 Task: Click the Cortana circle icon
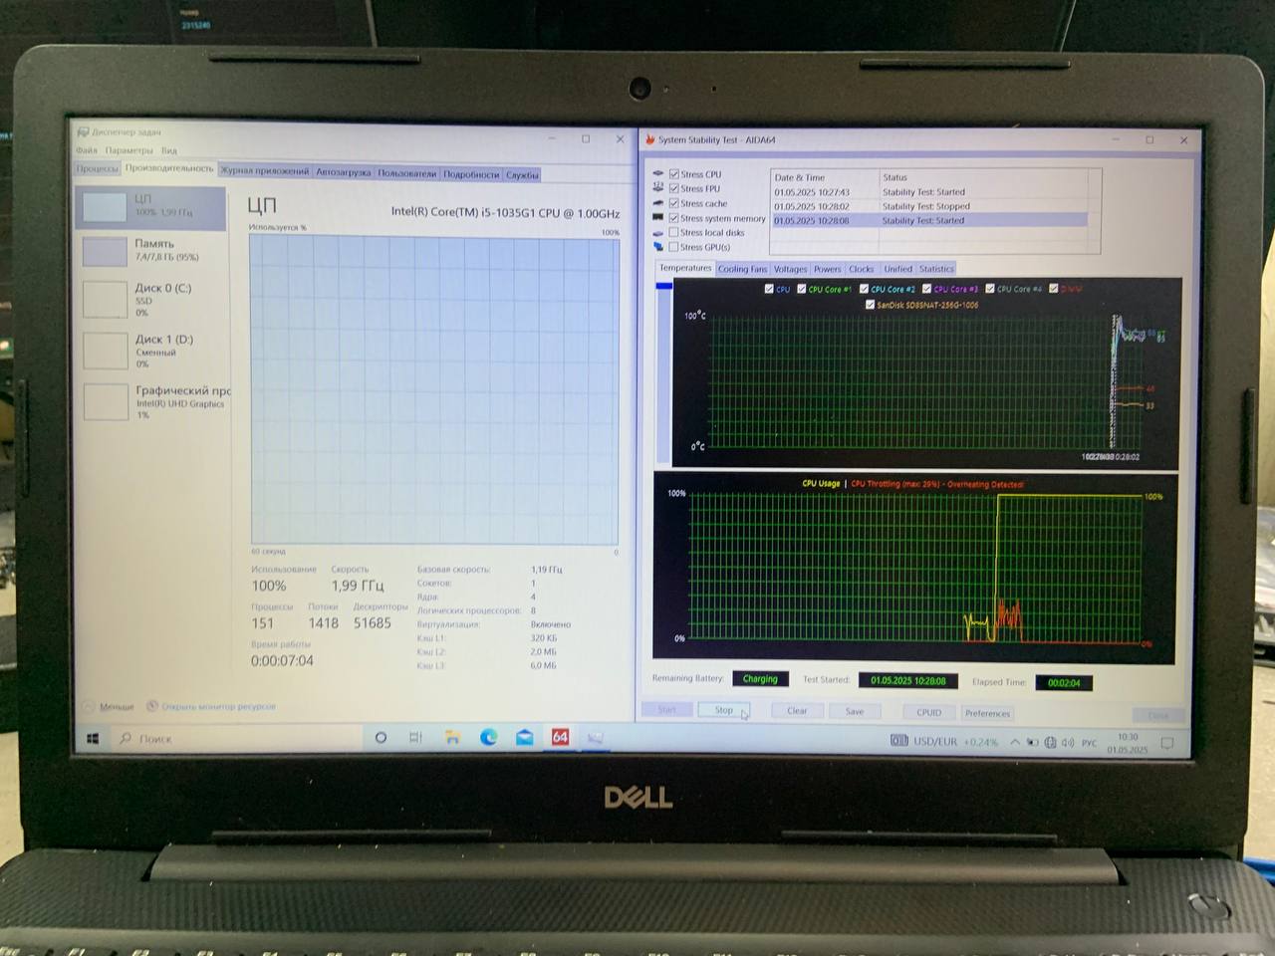click(x=381, y=738)
